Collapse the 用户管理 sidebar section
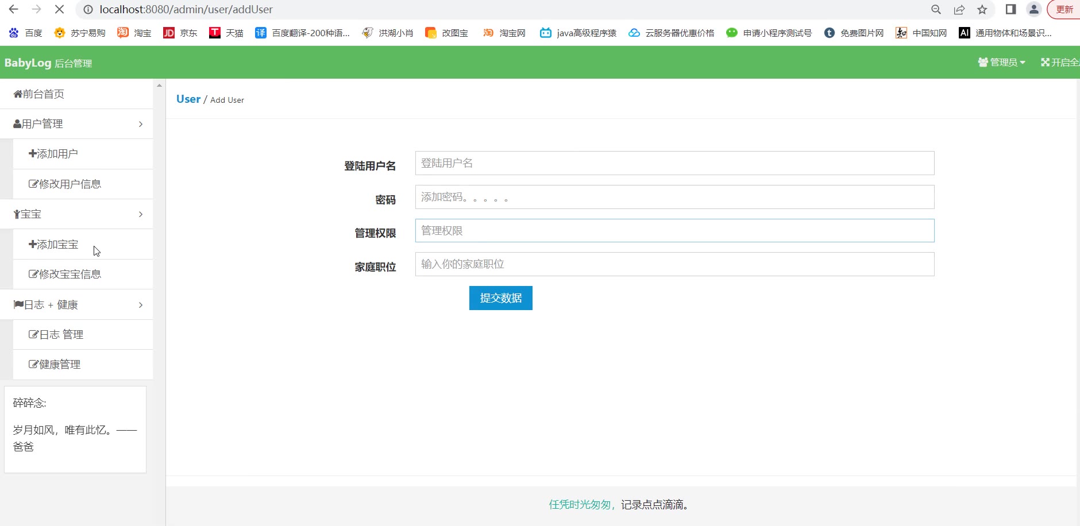 [76, 124]
